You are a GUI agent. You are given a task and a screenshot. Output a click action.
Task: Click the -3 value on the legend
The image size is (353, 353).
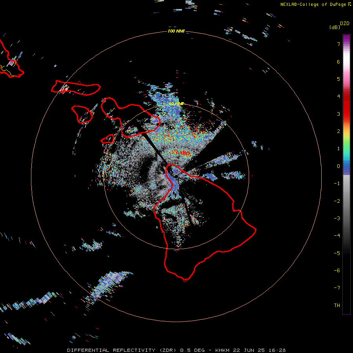(337, 218)
